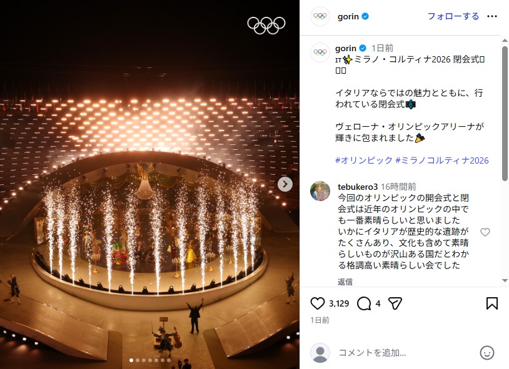The width and height of the screenshot is (509, 369).
Task: Advance to the next photo with arrow
Action: click(285, 184)
